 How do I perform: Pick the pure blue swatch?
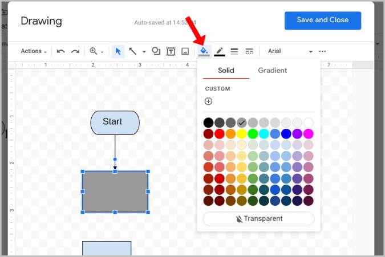click(286, 134)
